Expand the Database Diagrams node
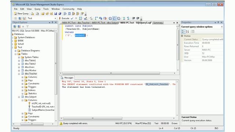The image size is (235, 132). tap(15, 51)
